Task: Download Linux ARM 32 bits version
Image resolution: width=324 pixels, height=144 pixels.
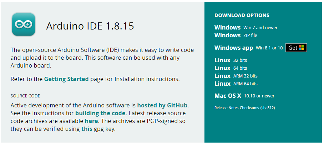Action: tap(236, 76)
